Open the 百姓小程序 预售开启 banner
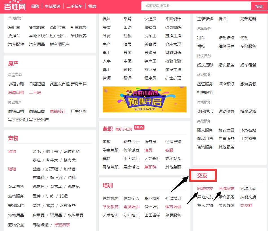This screenshot has height=231, width=268. tap(144, 99)
